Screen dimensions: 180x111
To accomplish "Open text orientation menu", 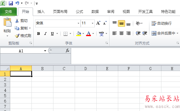I will click(x=139, y=23).
